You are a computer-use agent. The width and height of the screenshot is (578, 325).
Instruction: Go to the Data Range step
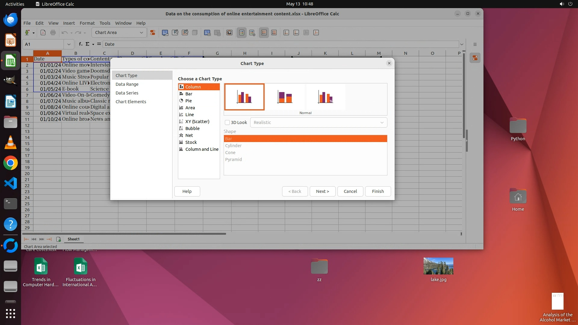tap(127, 84)
